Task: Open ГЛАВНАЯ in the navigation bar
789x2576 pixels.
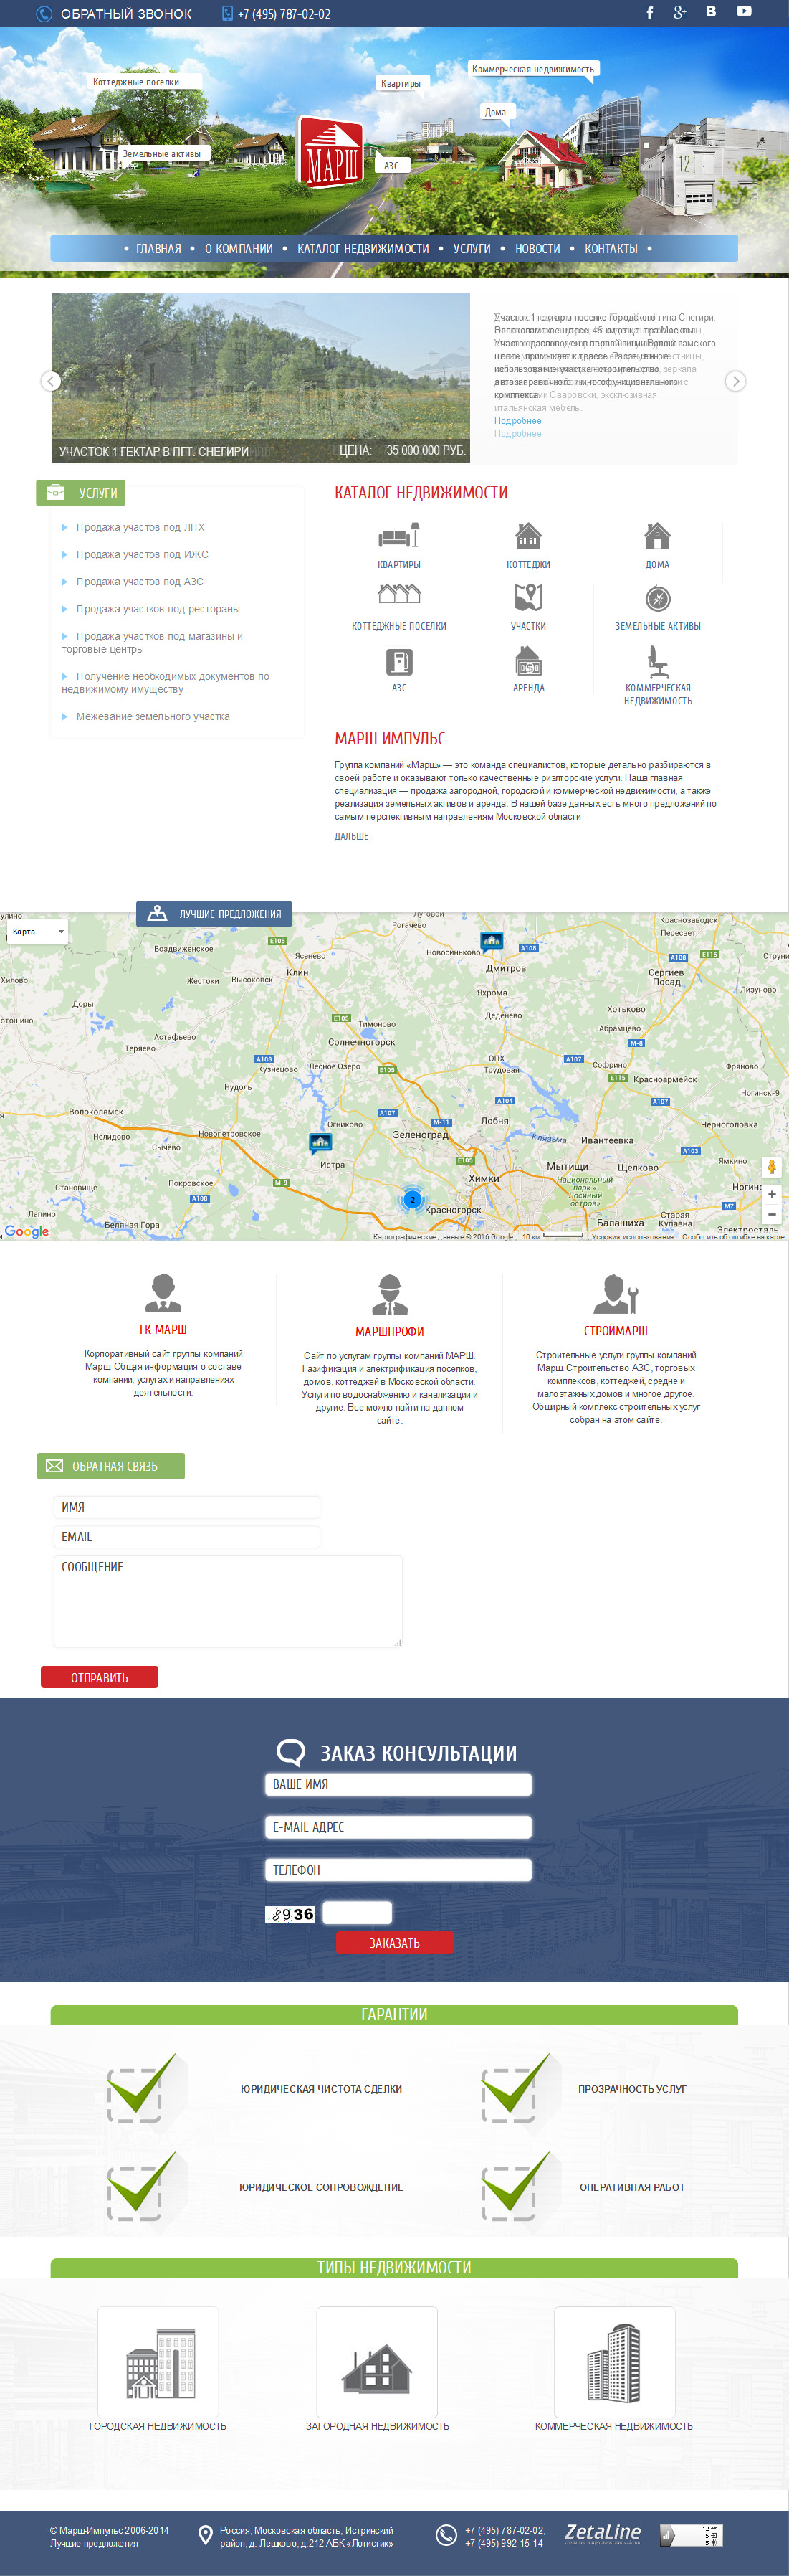Action: coord(159,249)
